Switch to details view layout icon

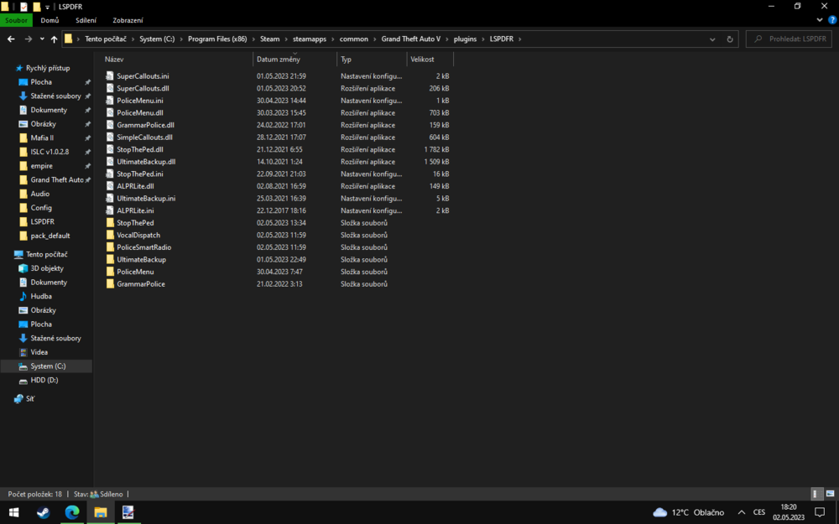pos(816,494)
